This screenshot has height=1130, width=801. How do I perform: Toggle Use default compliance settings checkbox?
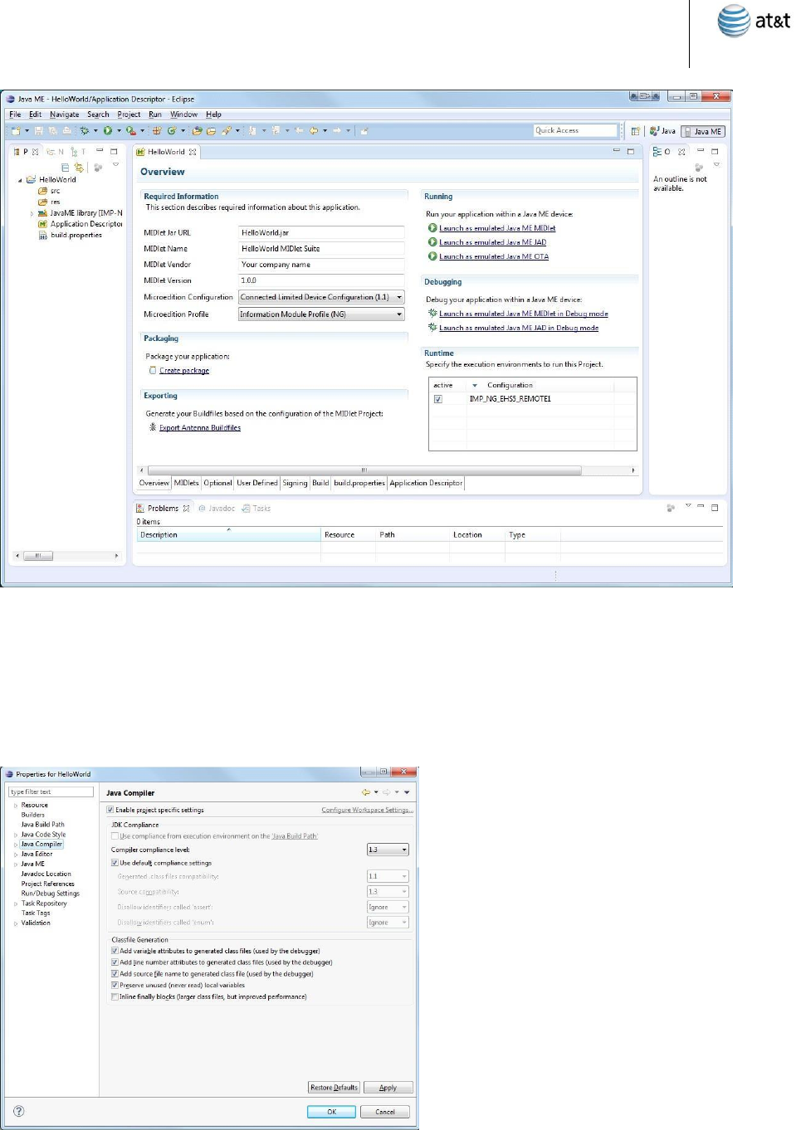pos(115,863)
